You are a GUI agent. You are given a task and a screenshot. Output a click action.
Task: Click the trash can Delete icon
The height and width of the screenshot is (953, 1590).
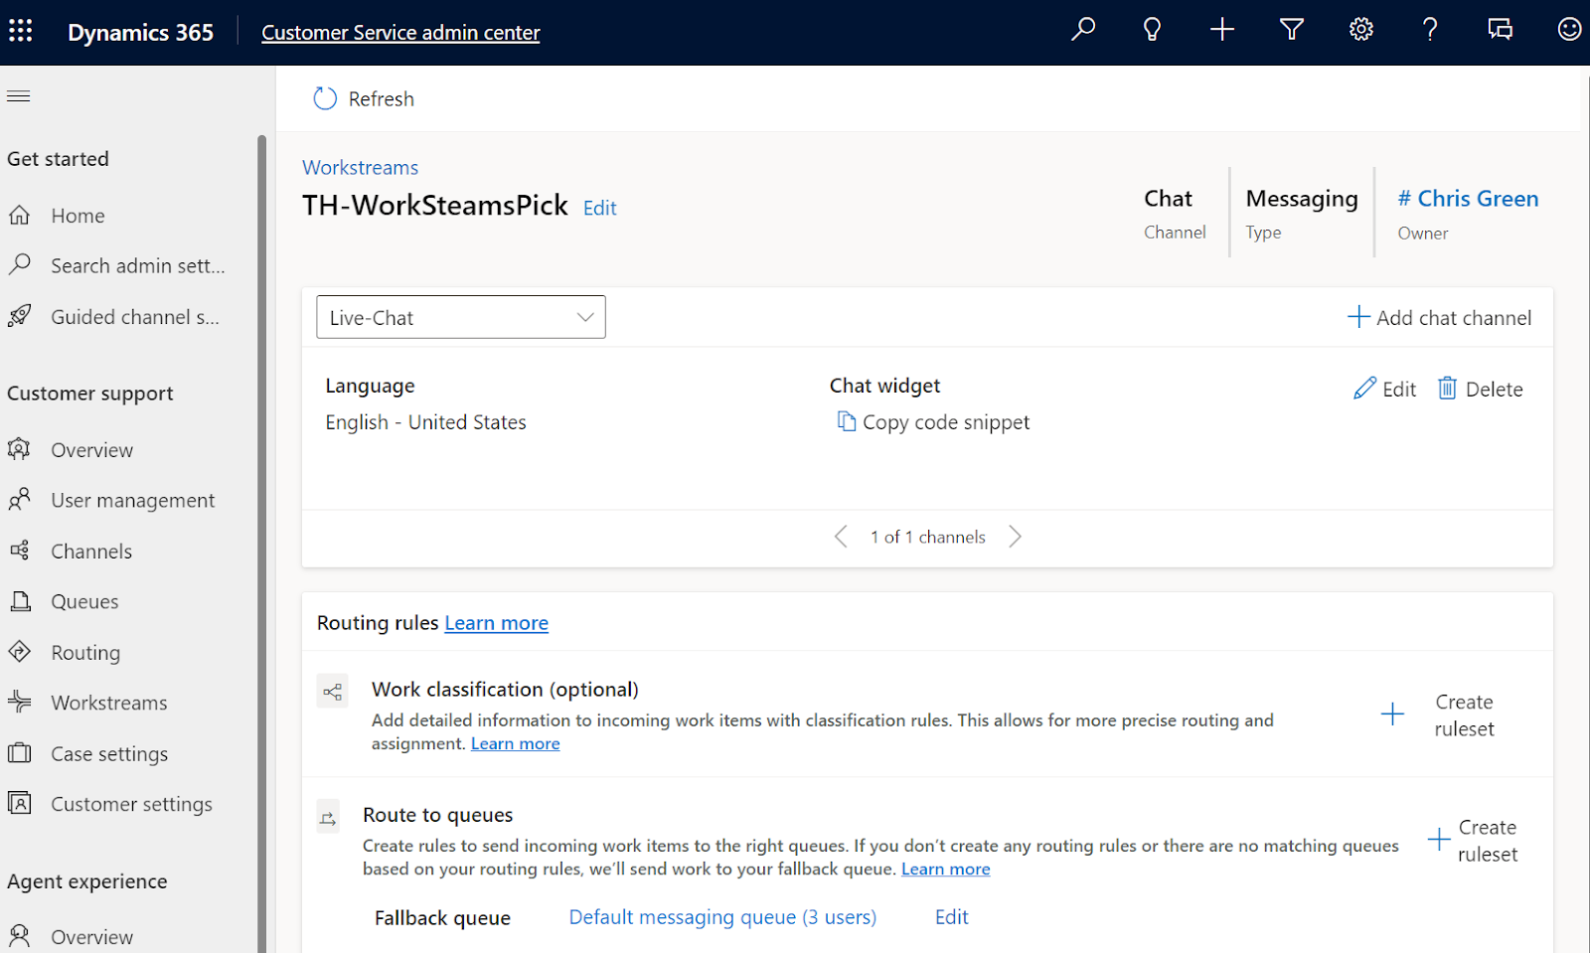[x=1447, y=388]
